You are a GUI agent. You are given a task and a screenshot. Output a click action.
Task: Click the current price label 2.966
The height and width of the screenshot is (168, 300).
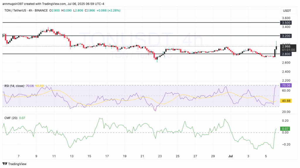point(286,46)
